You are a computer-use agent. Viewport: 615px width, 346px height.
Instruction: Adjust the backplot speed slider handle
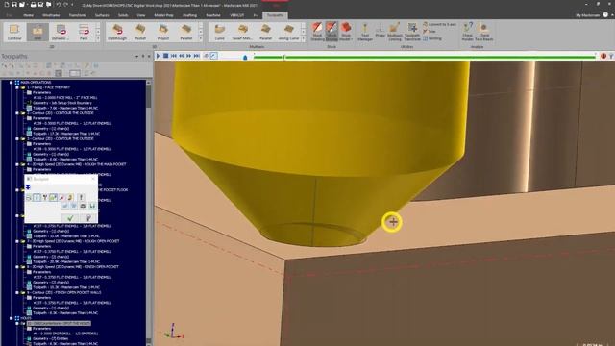pos(245,58)
